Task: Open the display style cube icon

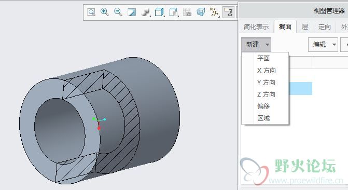Action: [x=159, y=12]
